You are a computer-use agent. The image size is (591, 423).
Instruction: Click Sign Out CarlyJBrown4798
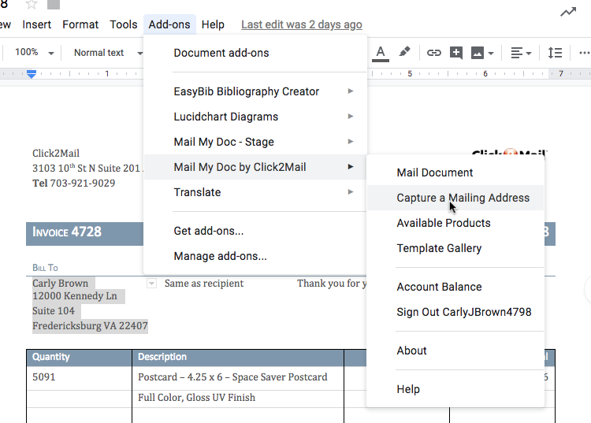coord(455,312)
